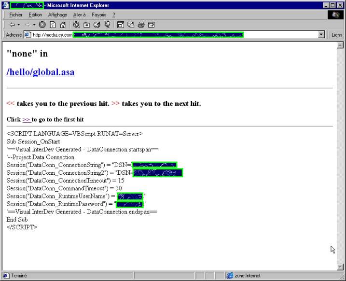The height and width of the screenshot is (281, 346).
Task: Close the Internet Explorer window
Action: tap(340, 5)
